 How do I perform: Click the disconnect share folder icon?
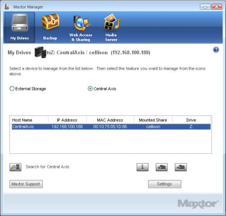pyautogui.click(x=181, y=167)
